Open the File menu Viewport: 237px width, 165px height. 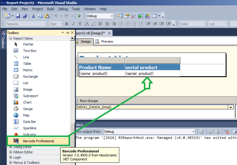click(x=5, y=9)
